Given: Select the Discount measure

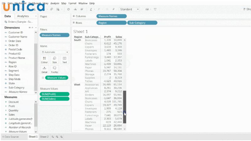Looking at the screenshot, I should pyautogui.click(x=13, y=102).
